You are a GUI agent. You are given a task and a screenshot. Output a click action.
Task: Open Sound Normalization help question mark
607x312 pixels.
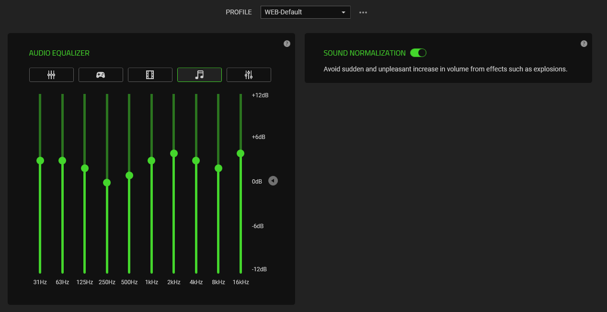584,44
